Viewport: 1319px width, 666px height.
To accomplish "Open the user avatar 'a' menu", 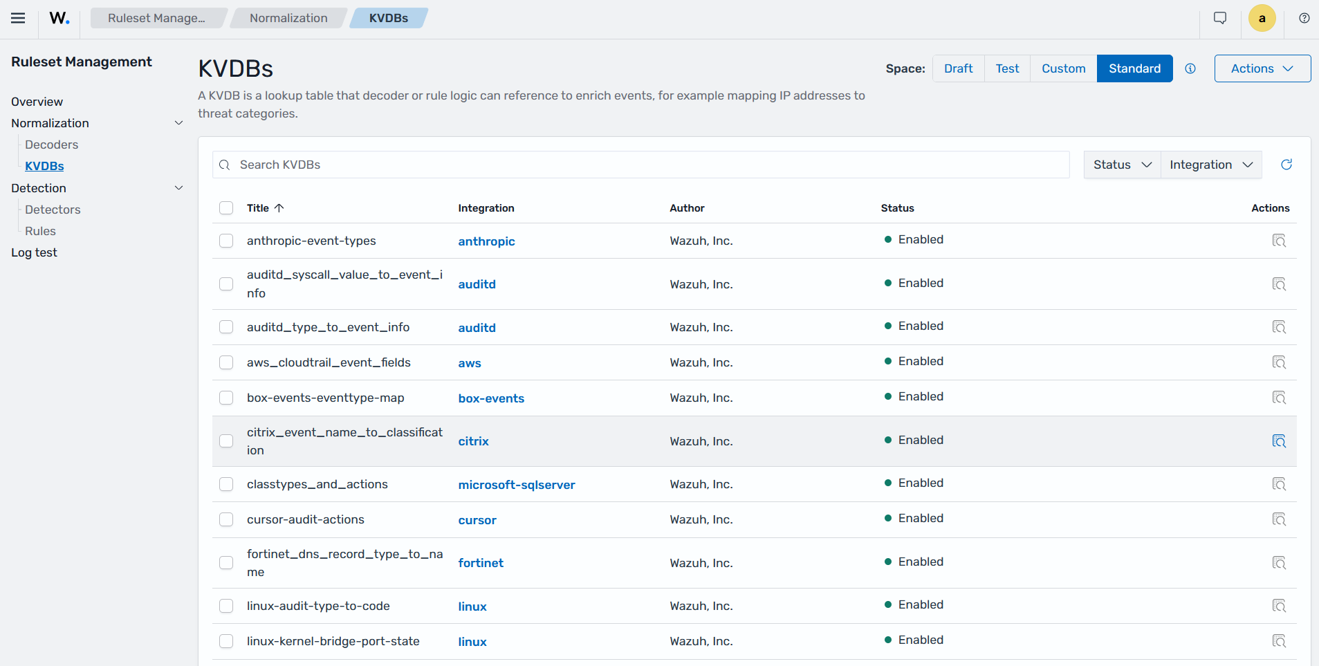I will [1262, 18].
